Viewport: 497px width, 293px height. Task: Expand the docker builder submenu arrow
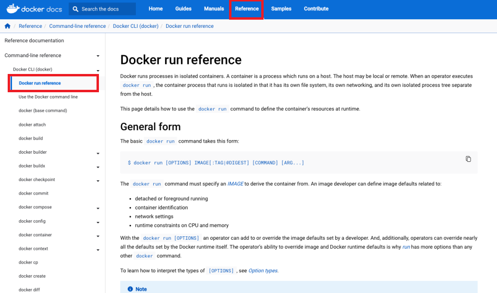(98, 154)
